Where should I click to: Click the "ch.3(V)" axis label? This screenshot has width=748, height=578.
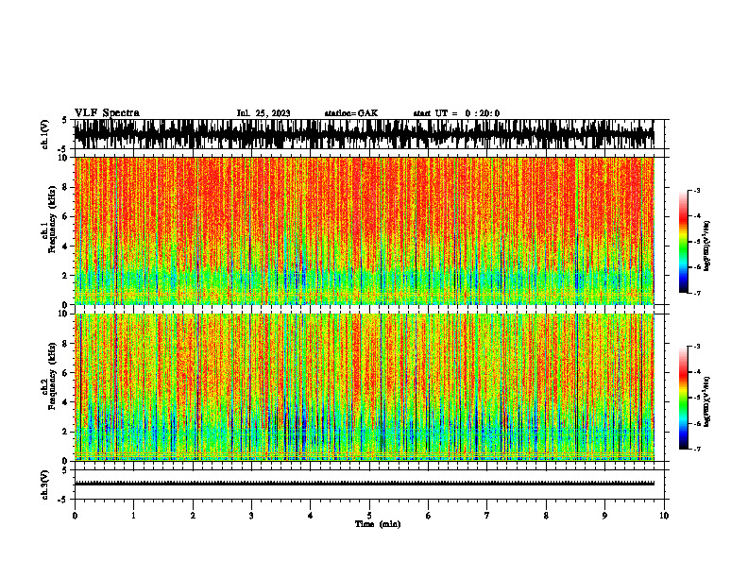pos(44,484)
